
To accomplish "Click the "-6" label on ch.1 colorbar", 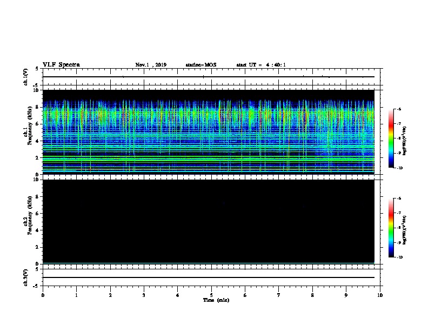I will [399, 109].
